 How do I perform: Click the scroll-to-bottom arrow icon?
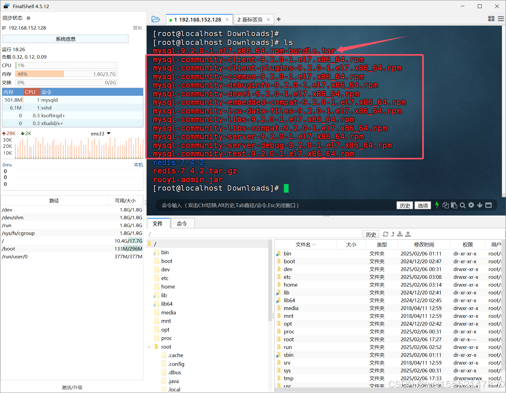[480, 205]
